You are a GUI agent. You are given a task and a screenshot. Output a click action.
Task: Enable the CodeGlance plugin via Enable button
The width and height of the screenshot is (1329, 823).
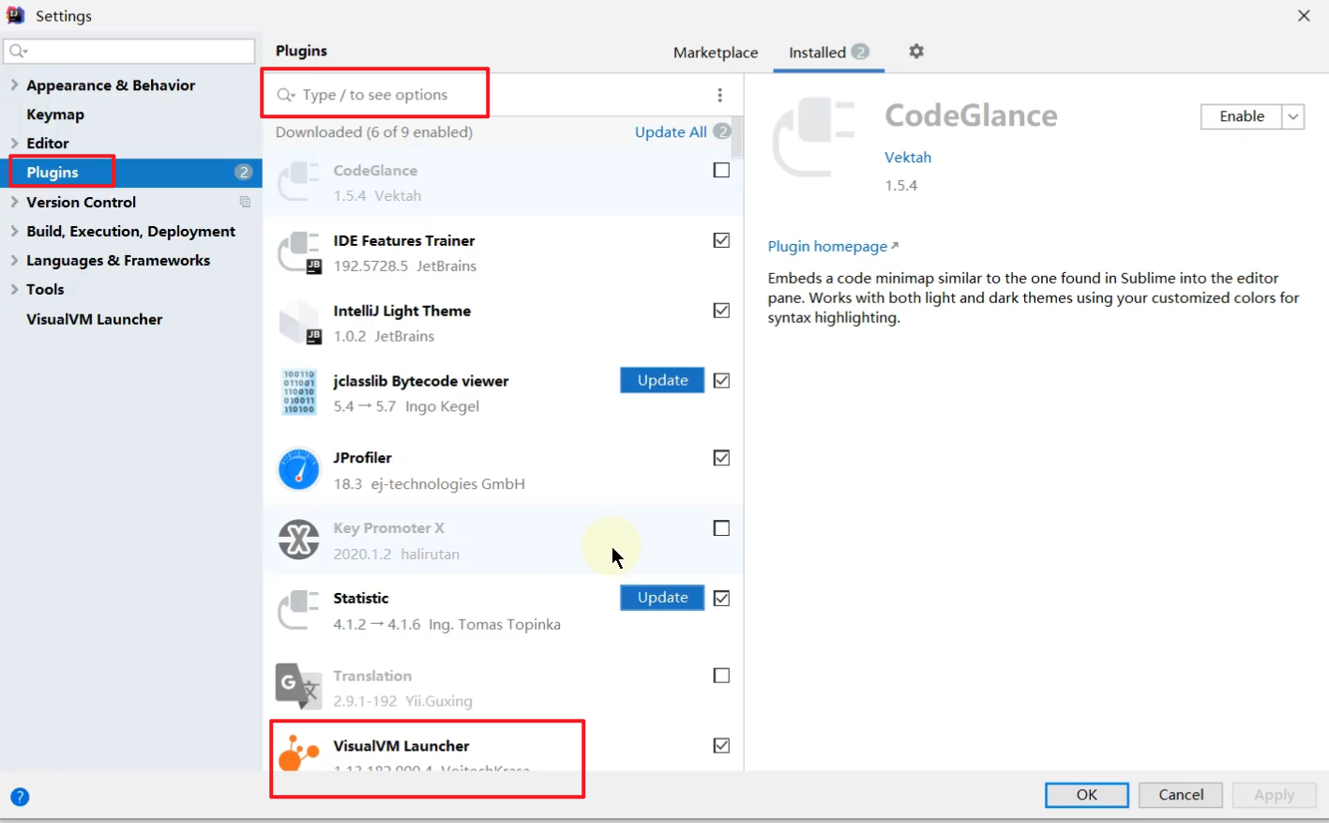[1242, 116]
